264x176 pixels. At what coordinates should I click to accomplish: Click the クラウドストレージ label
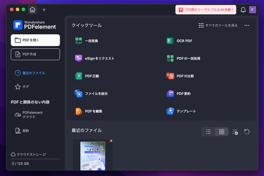[x=31, y=154]
